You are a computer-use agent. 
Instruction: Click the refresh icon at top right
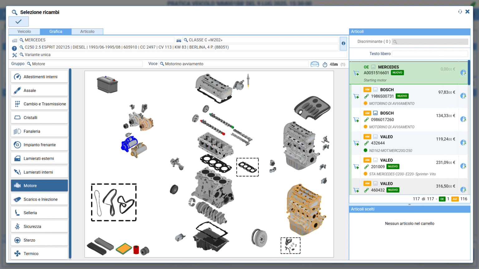460,12
